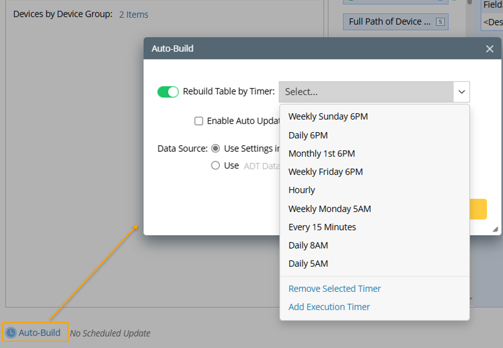
Task: Close the Auto-Build dialog
Action: pos(489,49)
